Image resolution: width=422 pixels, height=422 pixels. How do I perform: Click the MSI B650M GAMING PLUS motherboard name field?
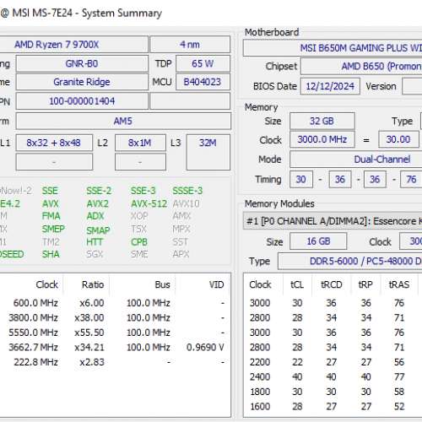click(333, 48)
